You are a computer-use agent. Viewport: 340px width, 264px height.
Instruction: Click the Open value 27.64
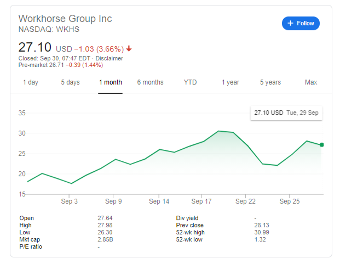(x=105, y=218)
